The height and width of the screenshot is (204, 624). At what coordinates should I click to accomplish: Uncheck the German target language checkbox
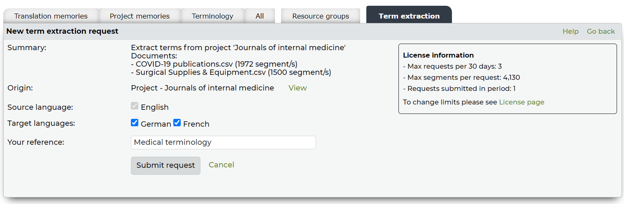[x=135, y=123]
